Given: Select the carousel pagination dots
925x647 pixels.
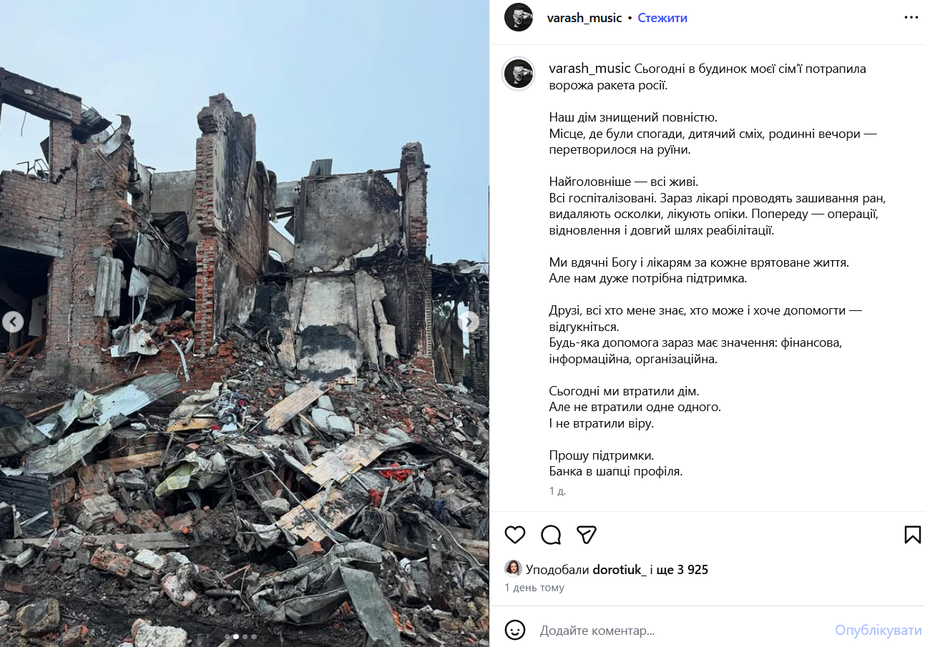Looking at the screenshot, I should pos(240,636).
